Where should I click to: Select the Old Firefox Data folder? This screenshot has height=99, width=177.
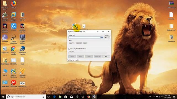pos(5,5)
